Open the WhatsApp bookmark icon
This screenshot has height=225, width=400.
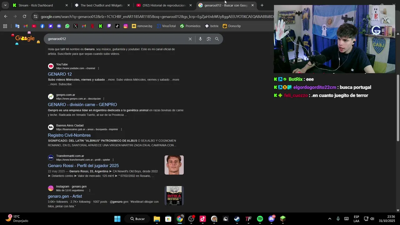pos(67,26)
